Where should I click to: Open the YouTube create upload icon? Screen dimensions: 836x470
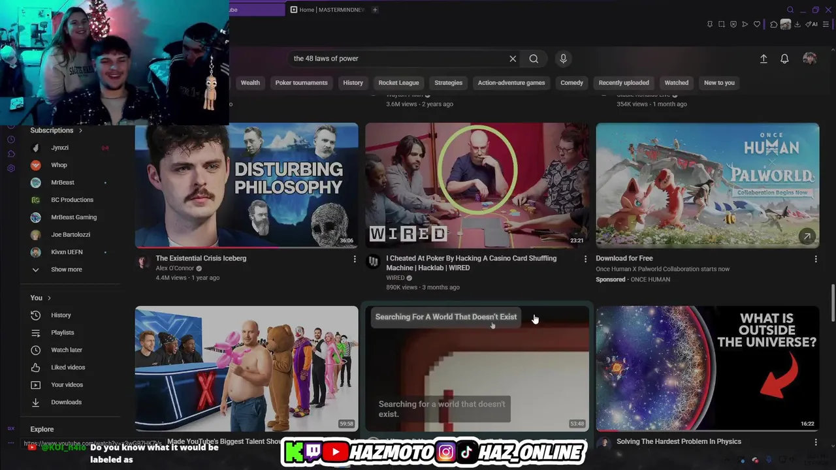click(x=764, y=59)
